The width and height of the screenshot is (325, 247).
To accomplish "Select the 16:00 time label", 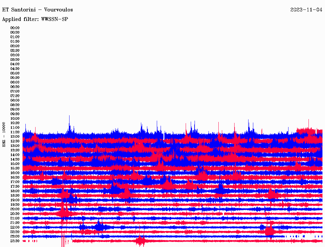I will (x=15, y=173).
